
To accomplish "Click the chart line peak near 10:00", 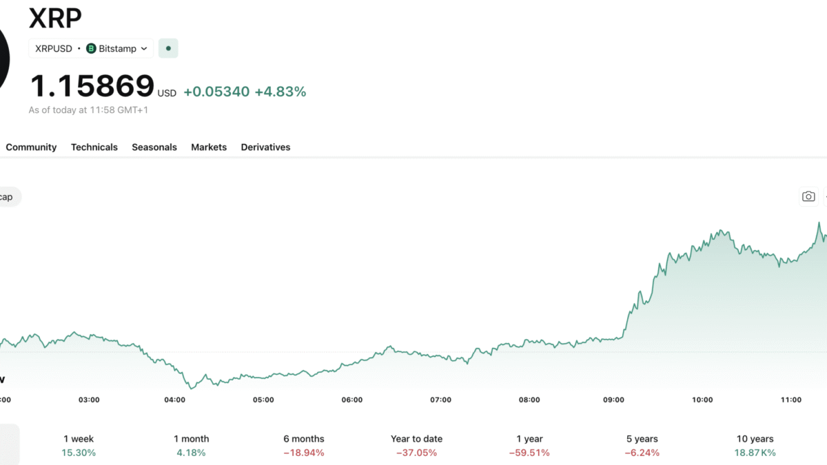I will pos(719,231).
